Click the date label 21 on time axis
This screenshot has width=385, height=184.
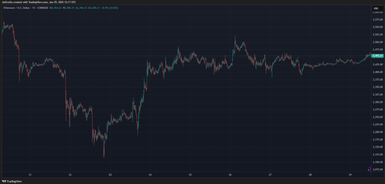30,175
